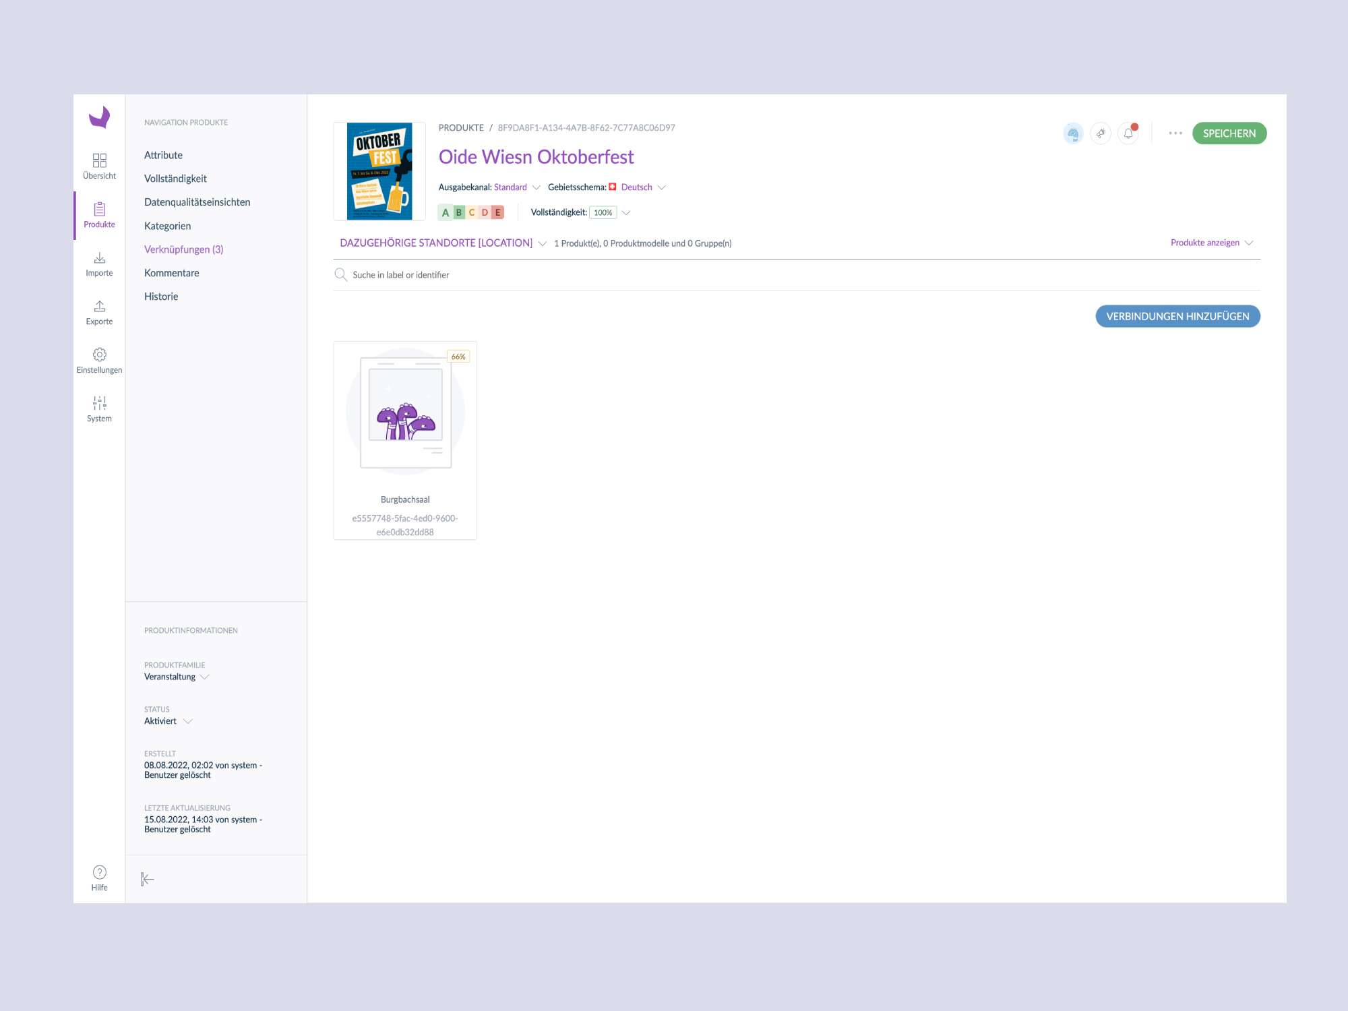Open Attribute in product navigation
The height and width of the screenshot is (1011, 1348).
(163, 155)
